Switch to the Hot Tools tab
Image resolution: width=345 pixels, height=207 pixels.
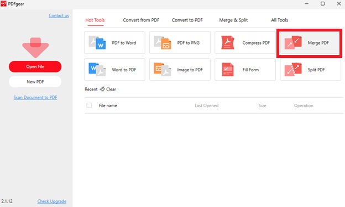[x=95, y=20]
